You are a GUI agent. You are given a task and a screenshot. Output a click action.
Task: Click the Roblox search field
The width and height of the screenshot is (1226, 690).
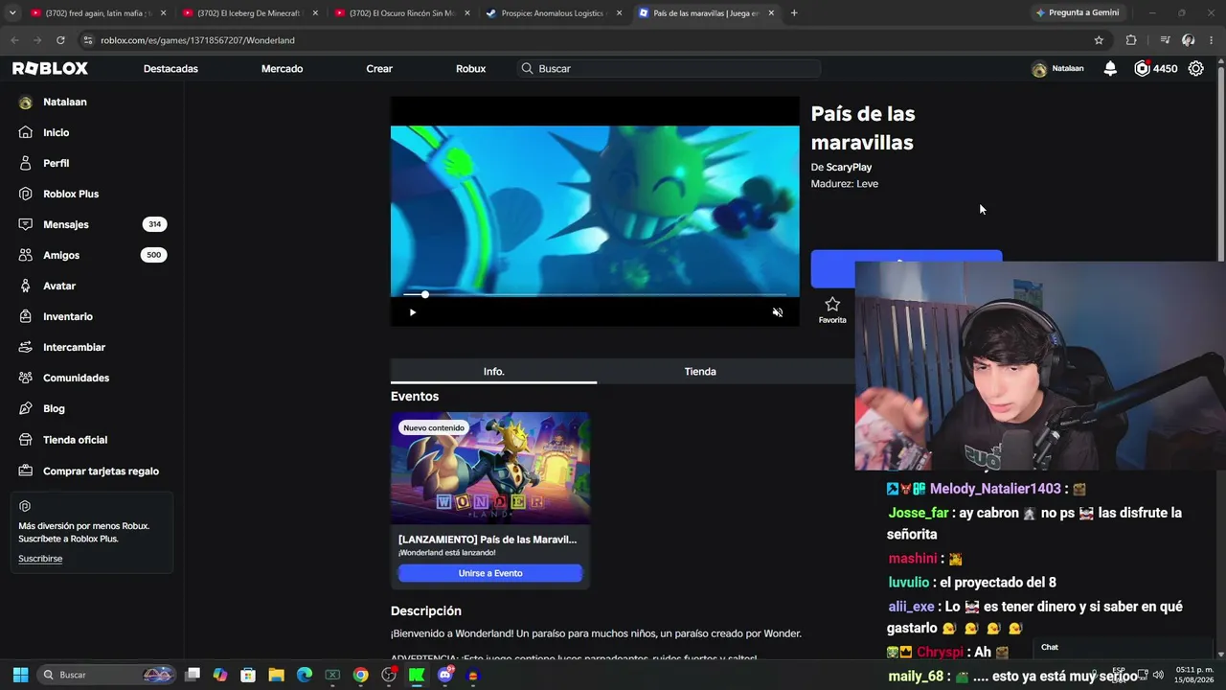pos(669,69)
